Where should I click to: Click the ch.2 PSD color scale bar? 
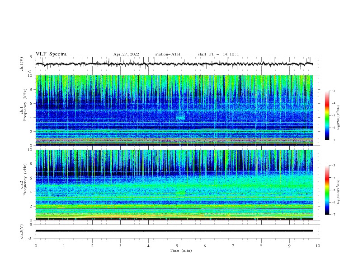[x=327, y=190]
